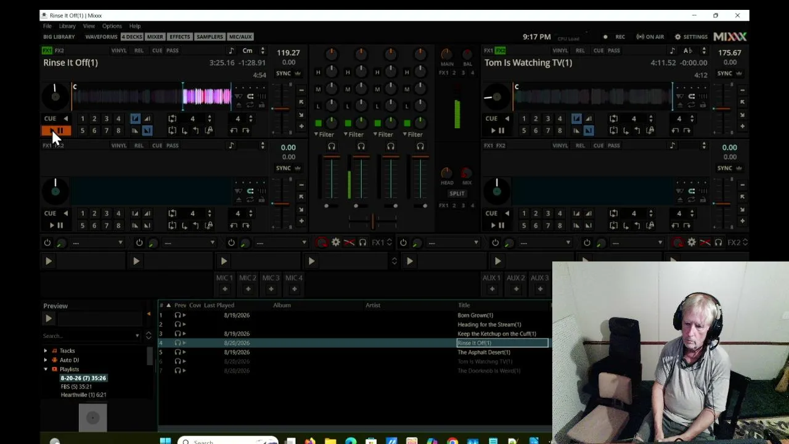Click play/pause on Tom Is Watching TV deck
Image resolution: width=789 pixels, height=444 pixels.
(x=497, y=131)
